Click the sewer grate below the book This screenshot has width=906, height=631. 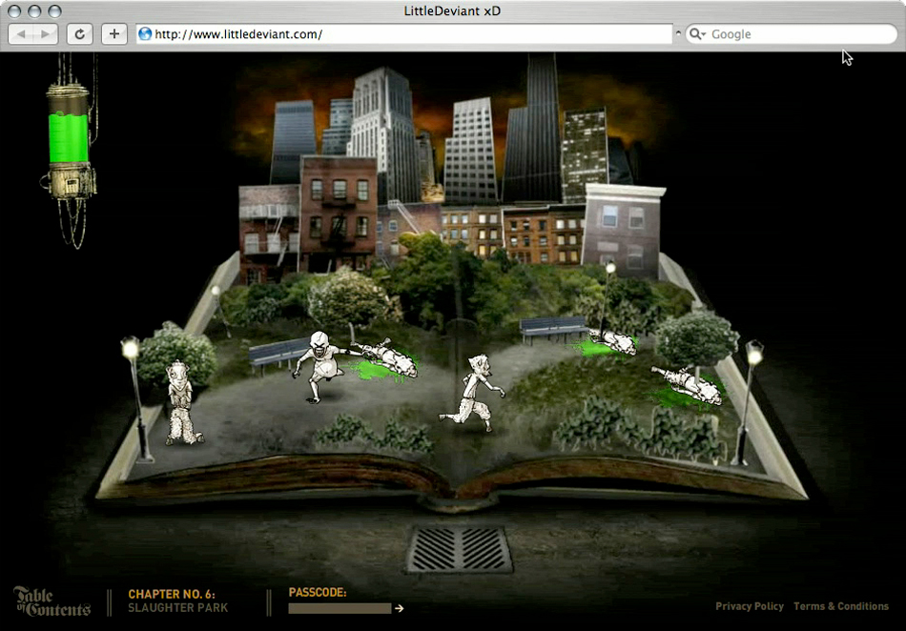coord(459,549)
